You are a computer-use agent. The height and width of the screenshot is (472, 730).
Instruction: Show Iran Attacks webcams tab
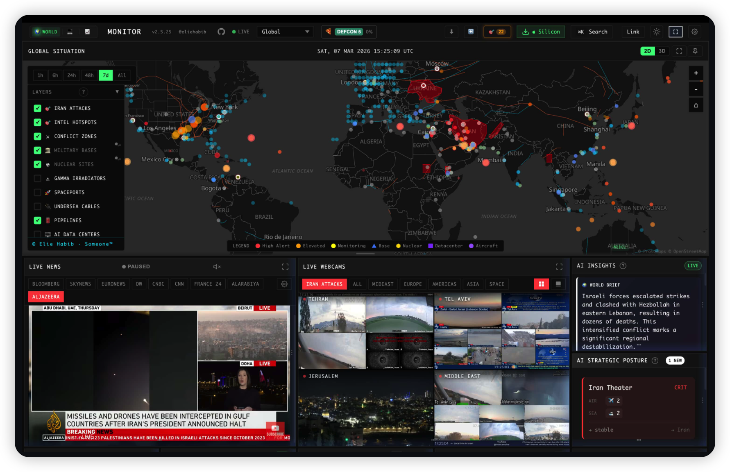pyautogui.click(x=324, y=284)
